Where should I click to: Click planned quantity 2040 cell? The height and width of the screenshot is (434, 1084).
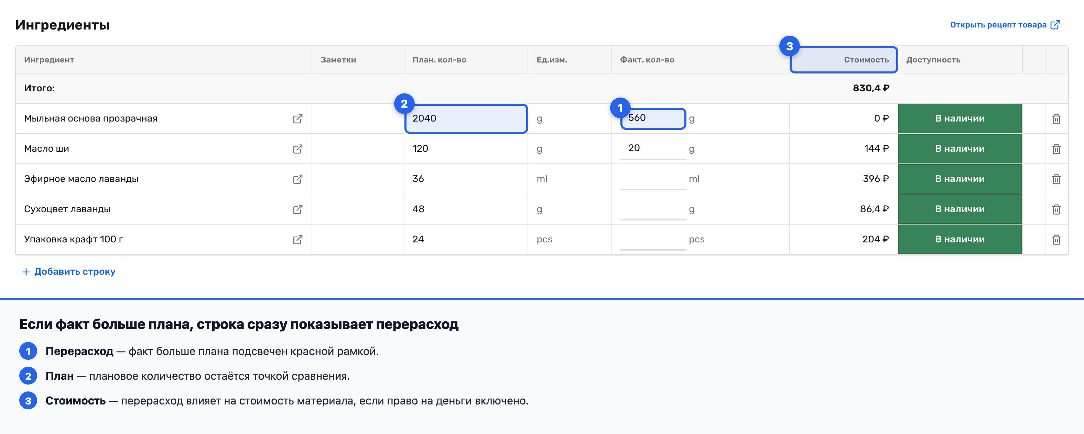tap(466, 119)
